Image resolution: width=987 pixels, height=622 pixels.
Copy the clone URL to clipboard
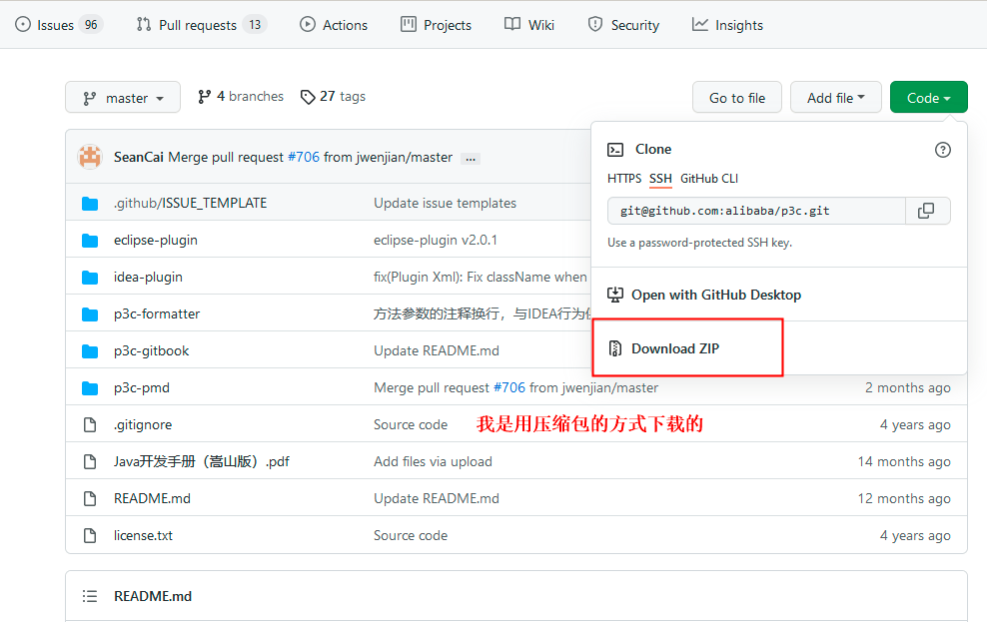tap(927, 211)
